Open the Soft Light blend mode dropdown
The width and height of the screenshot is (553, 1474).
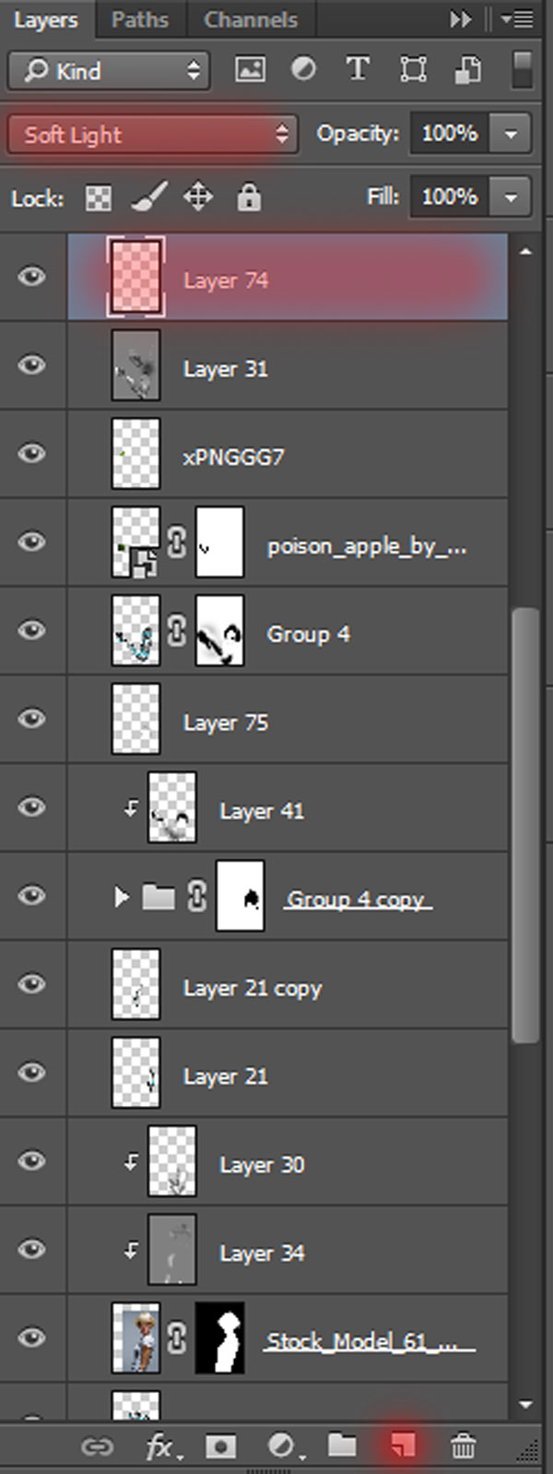pos(153,135)
